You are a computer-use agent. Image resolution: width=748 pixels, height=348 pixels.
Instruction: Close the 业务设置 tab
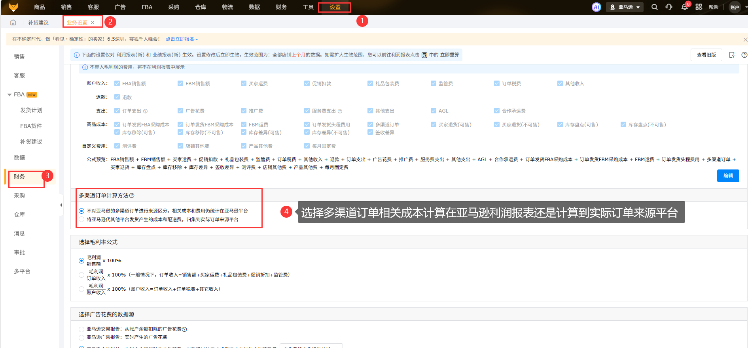(93, 23)
